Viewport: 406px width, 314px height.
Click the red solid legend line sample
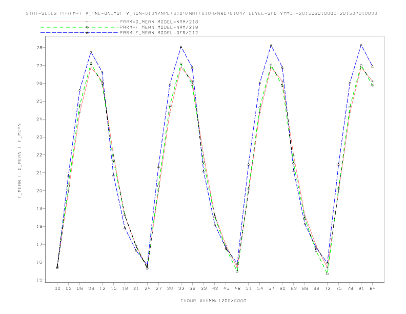79,22
